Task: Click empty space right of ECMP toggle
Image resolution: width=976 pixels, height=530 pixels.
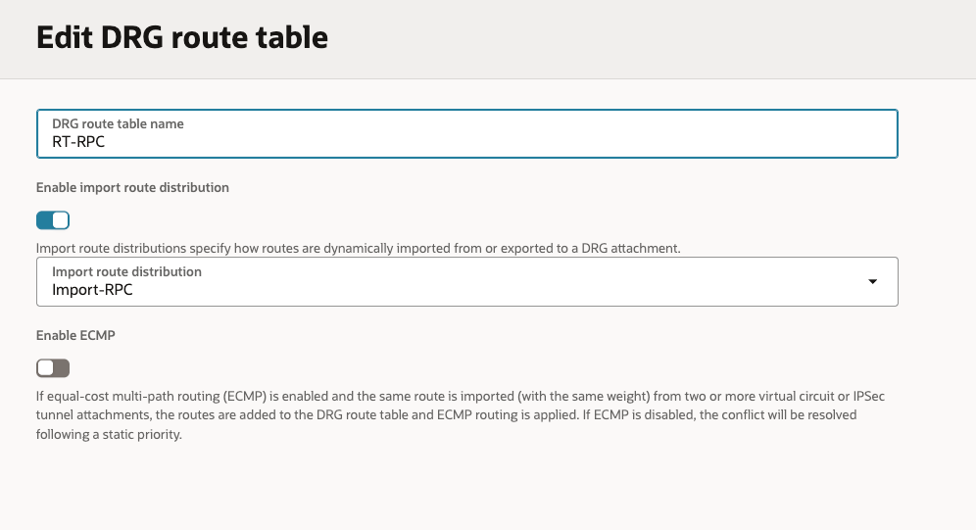Action: click(x=392, y=368)
